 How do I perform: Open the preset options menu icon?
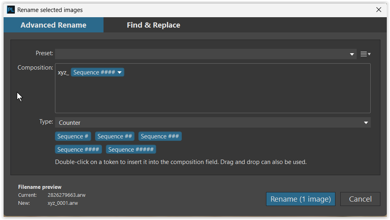pyautogui.click(x=365, y=54)
